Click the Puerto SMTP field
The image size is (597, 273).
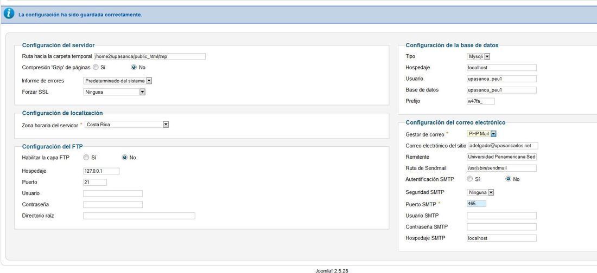pyautogui.click(x=477, y=204)
